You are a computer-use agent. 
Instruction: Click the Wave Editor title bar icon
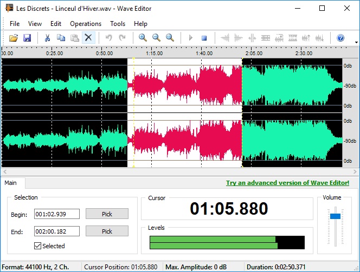tap(9, 8)
